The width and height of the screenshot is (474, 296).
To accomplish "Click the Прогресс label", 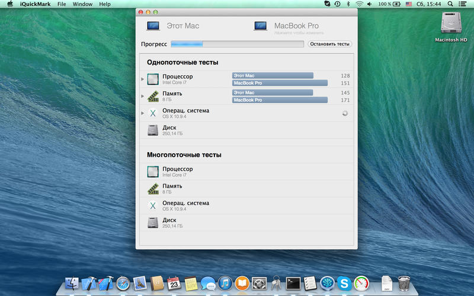I will click(154, 44).
